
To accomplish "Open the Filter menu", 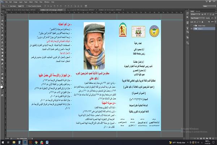I will click(x=36, y=2).
